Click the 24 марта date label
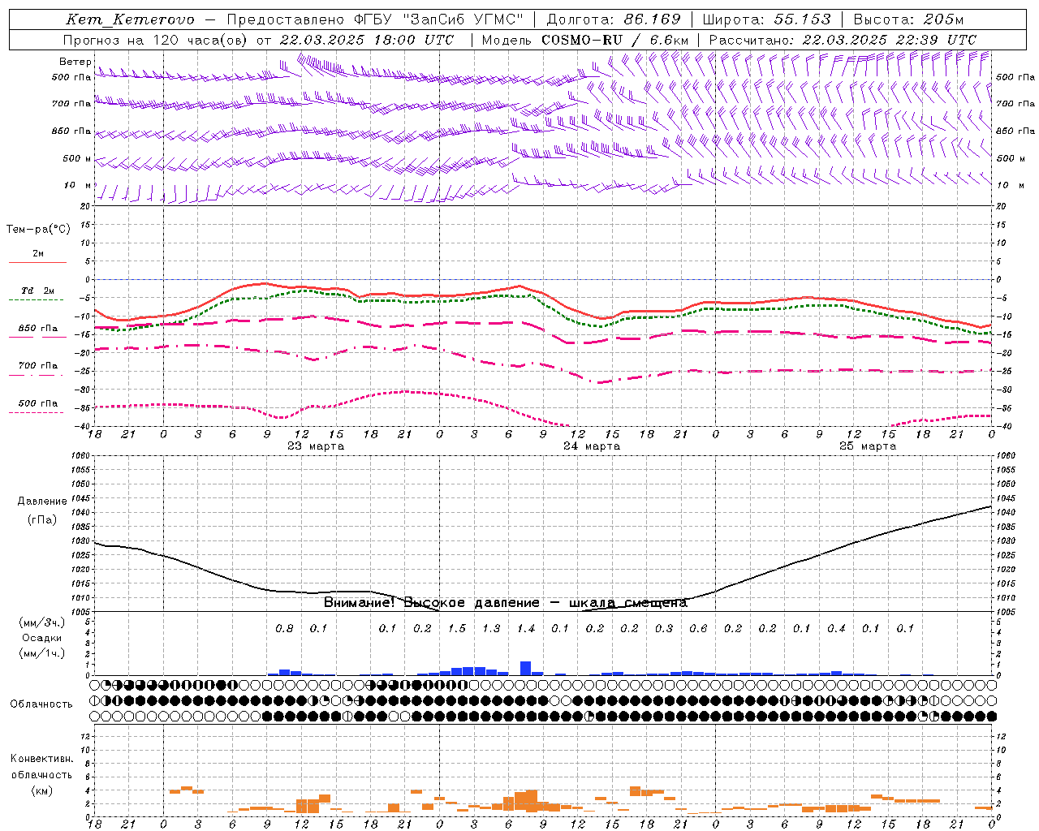The image size is (1039, 831). 592,446
